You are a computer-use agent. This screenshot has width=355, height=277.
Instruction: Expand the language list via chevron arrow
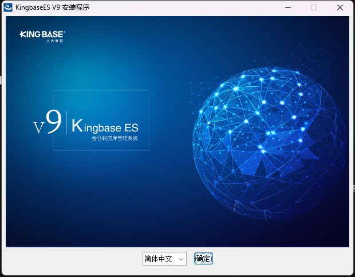click(181, 259)
